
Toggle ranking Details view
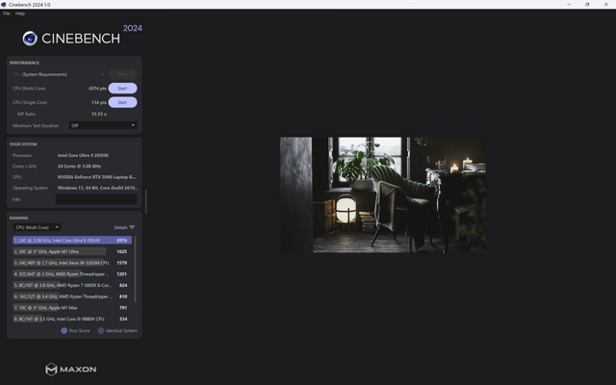(x=120, y=227)
